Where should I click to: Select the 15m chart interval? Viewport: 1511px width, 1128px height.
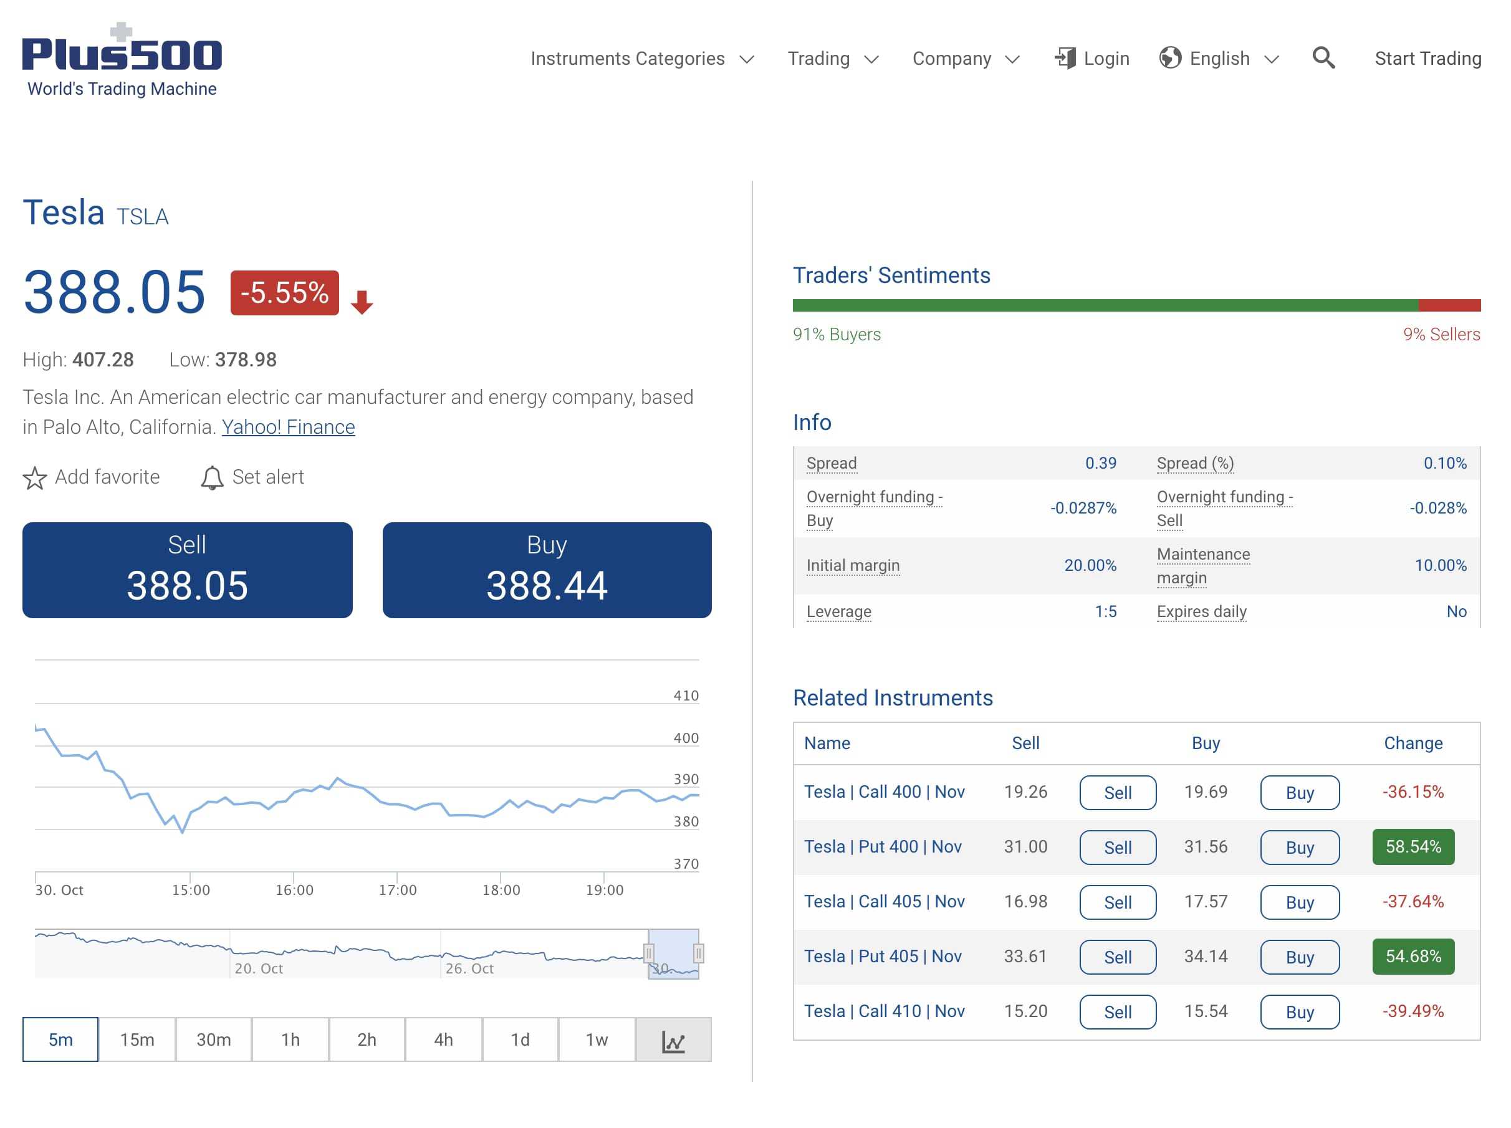point(137,1040)
